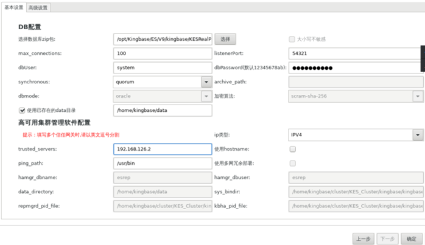Click the 选择 button for database zip
Image resolution: width=425 pixels, height=245 pixels.
(x=225, y=39)
